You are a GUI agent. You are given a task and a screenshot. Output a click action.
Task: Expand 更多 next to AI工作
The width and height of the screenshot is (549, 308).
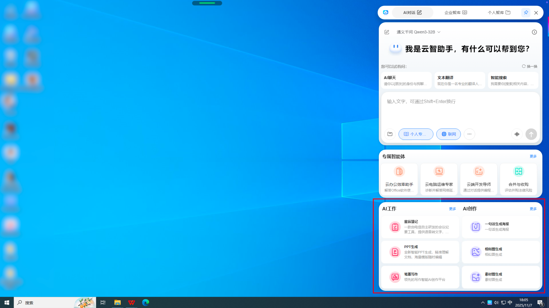452,209
